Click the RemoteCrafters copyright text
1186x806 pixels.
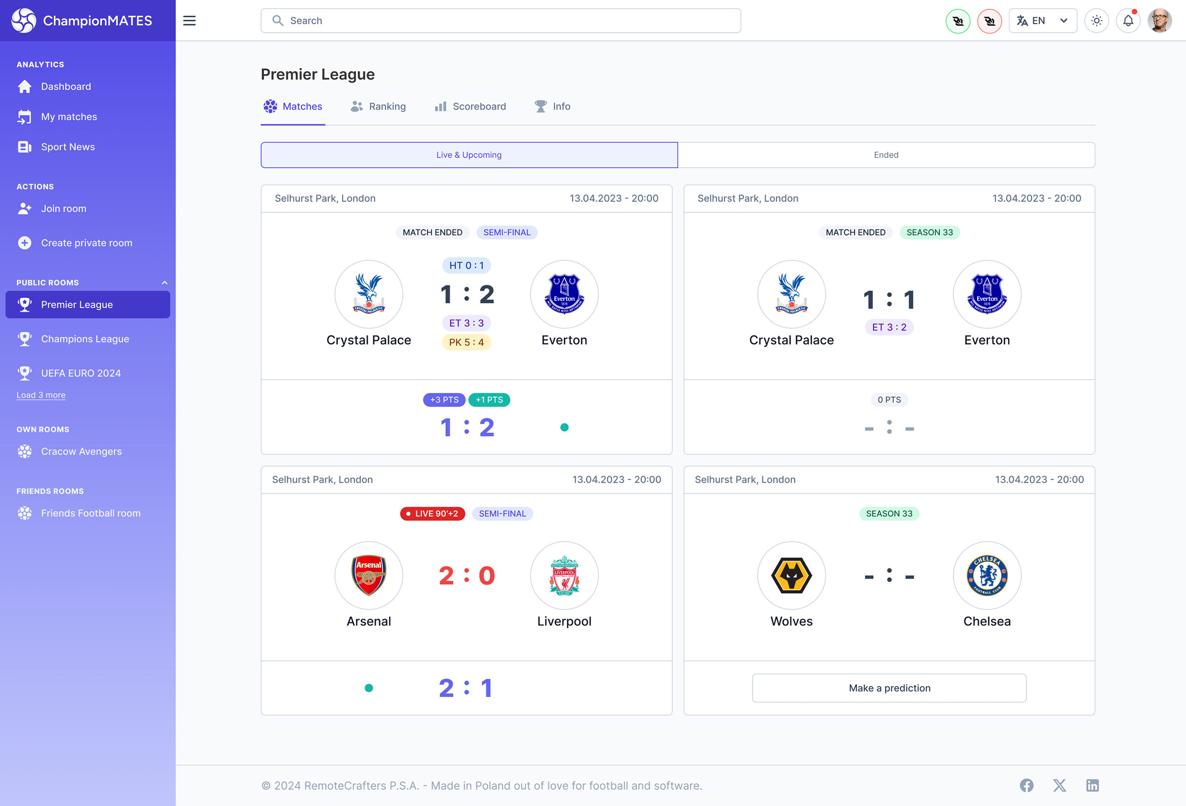point(482,786)
